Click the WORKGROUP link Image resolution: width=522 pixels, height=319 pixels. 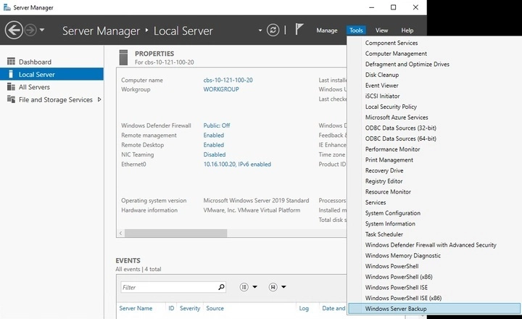click(x=221, y=90)
